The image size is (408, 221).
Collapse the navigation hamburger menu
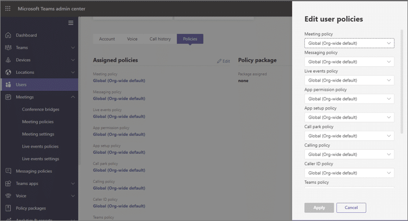[71, 23]
